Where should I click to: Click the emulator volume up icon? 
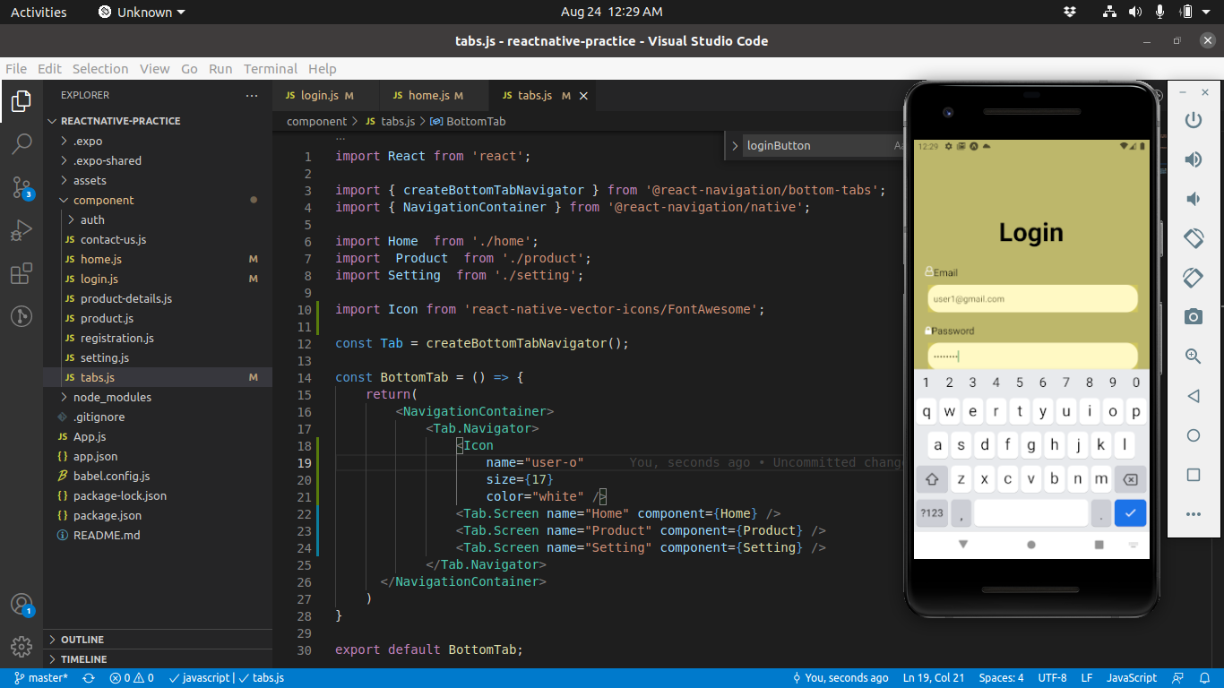[x=1193, y=159]
